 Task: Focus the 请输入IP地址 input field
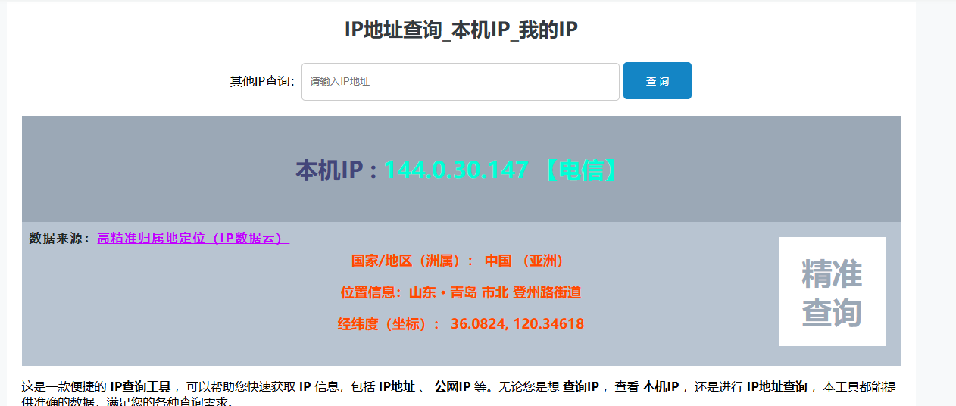pyautogui.click(x=460, y=82)
